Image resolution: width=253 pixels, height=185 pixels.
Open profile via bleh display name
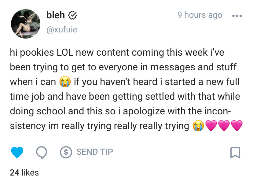pos(56,15)
